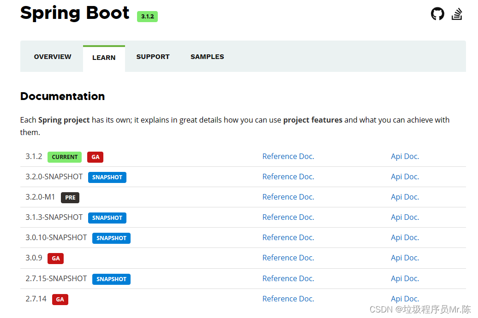The width and height of the screenshot is (478, 318).
Task: Open Api Doc. for 3.1.3-SNAPSHOT
Action: point(405,217)
